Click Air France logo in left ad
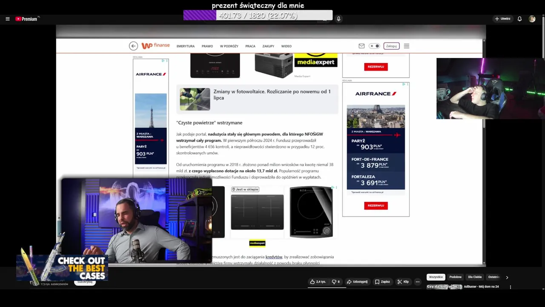 coord(151,74)
